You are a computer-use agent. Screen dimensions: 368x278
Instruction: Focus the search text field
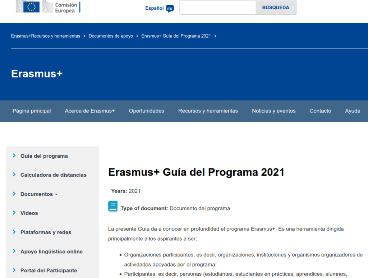pyautogui.click(x=217, y=8)
